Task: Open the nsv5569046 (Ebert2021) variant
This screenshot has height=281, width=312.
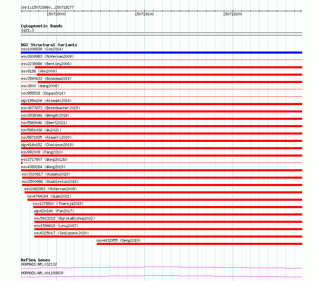Action: 44,123
